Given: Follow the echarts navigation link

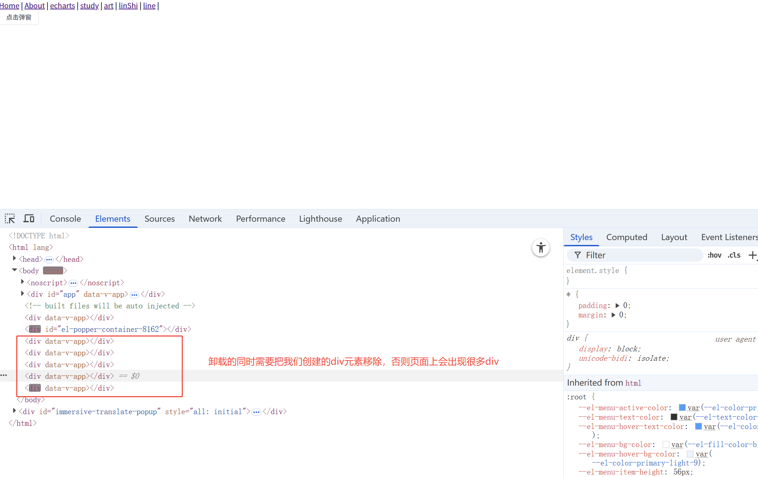Looking at the screenshot, I should pos(62,6).
